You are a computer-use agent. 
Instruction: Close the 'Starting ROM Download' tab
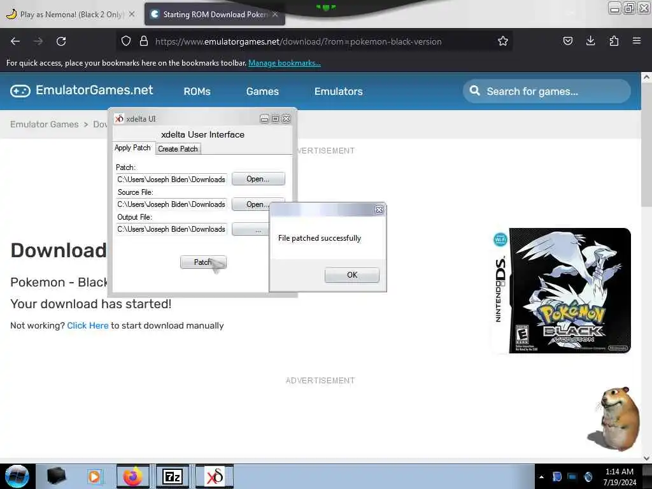275,14
